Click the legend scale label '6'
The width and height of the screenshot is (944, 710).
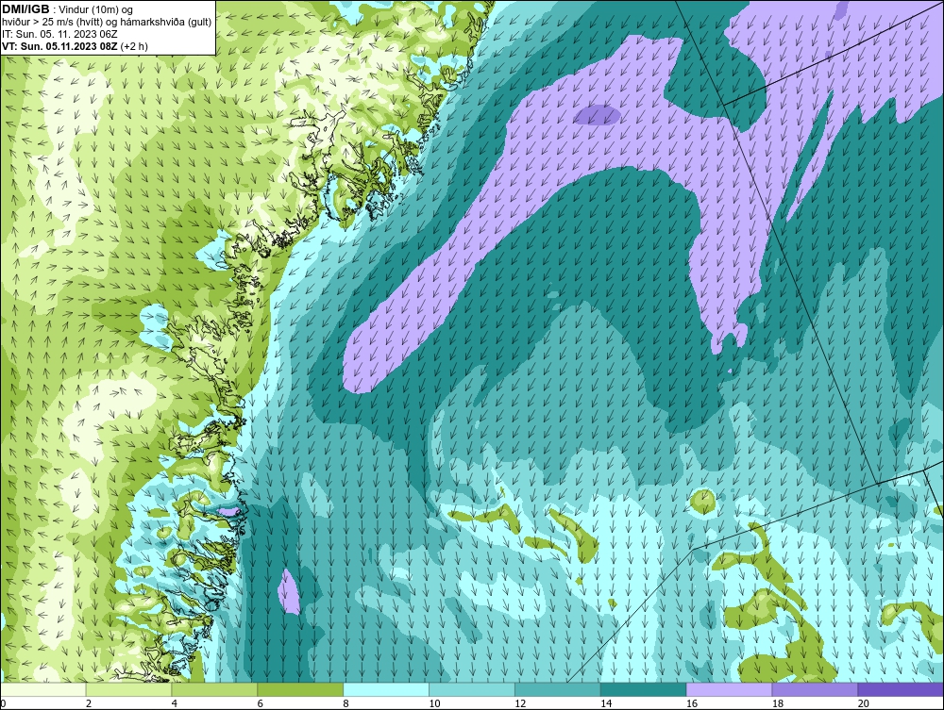tap(261, 703)
